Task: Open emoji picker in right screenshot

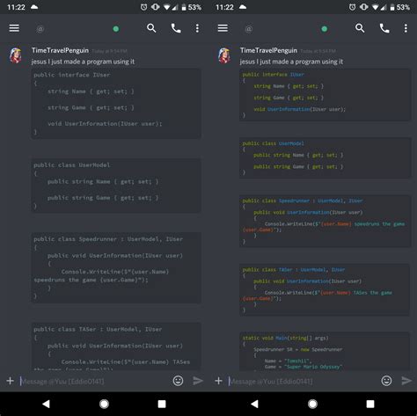Action: tap(386, 381)
